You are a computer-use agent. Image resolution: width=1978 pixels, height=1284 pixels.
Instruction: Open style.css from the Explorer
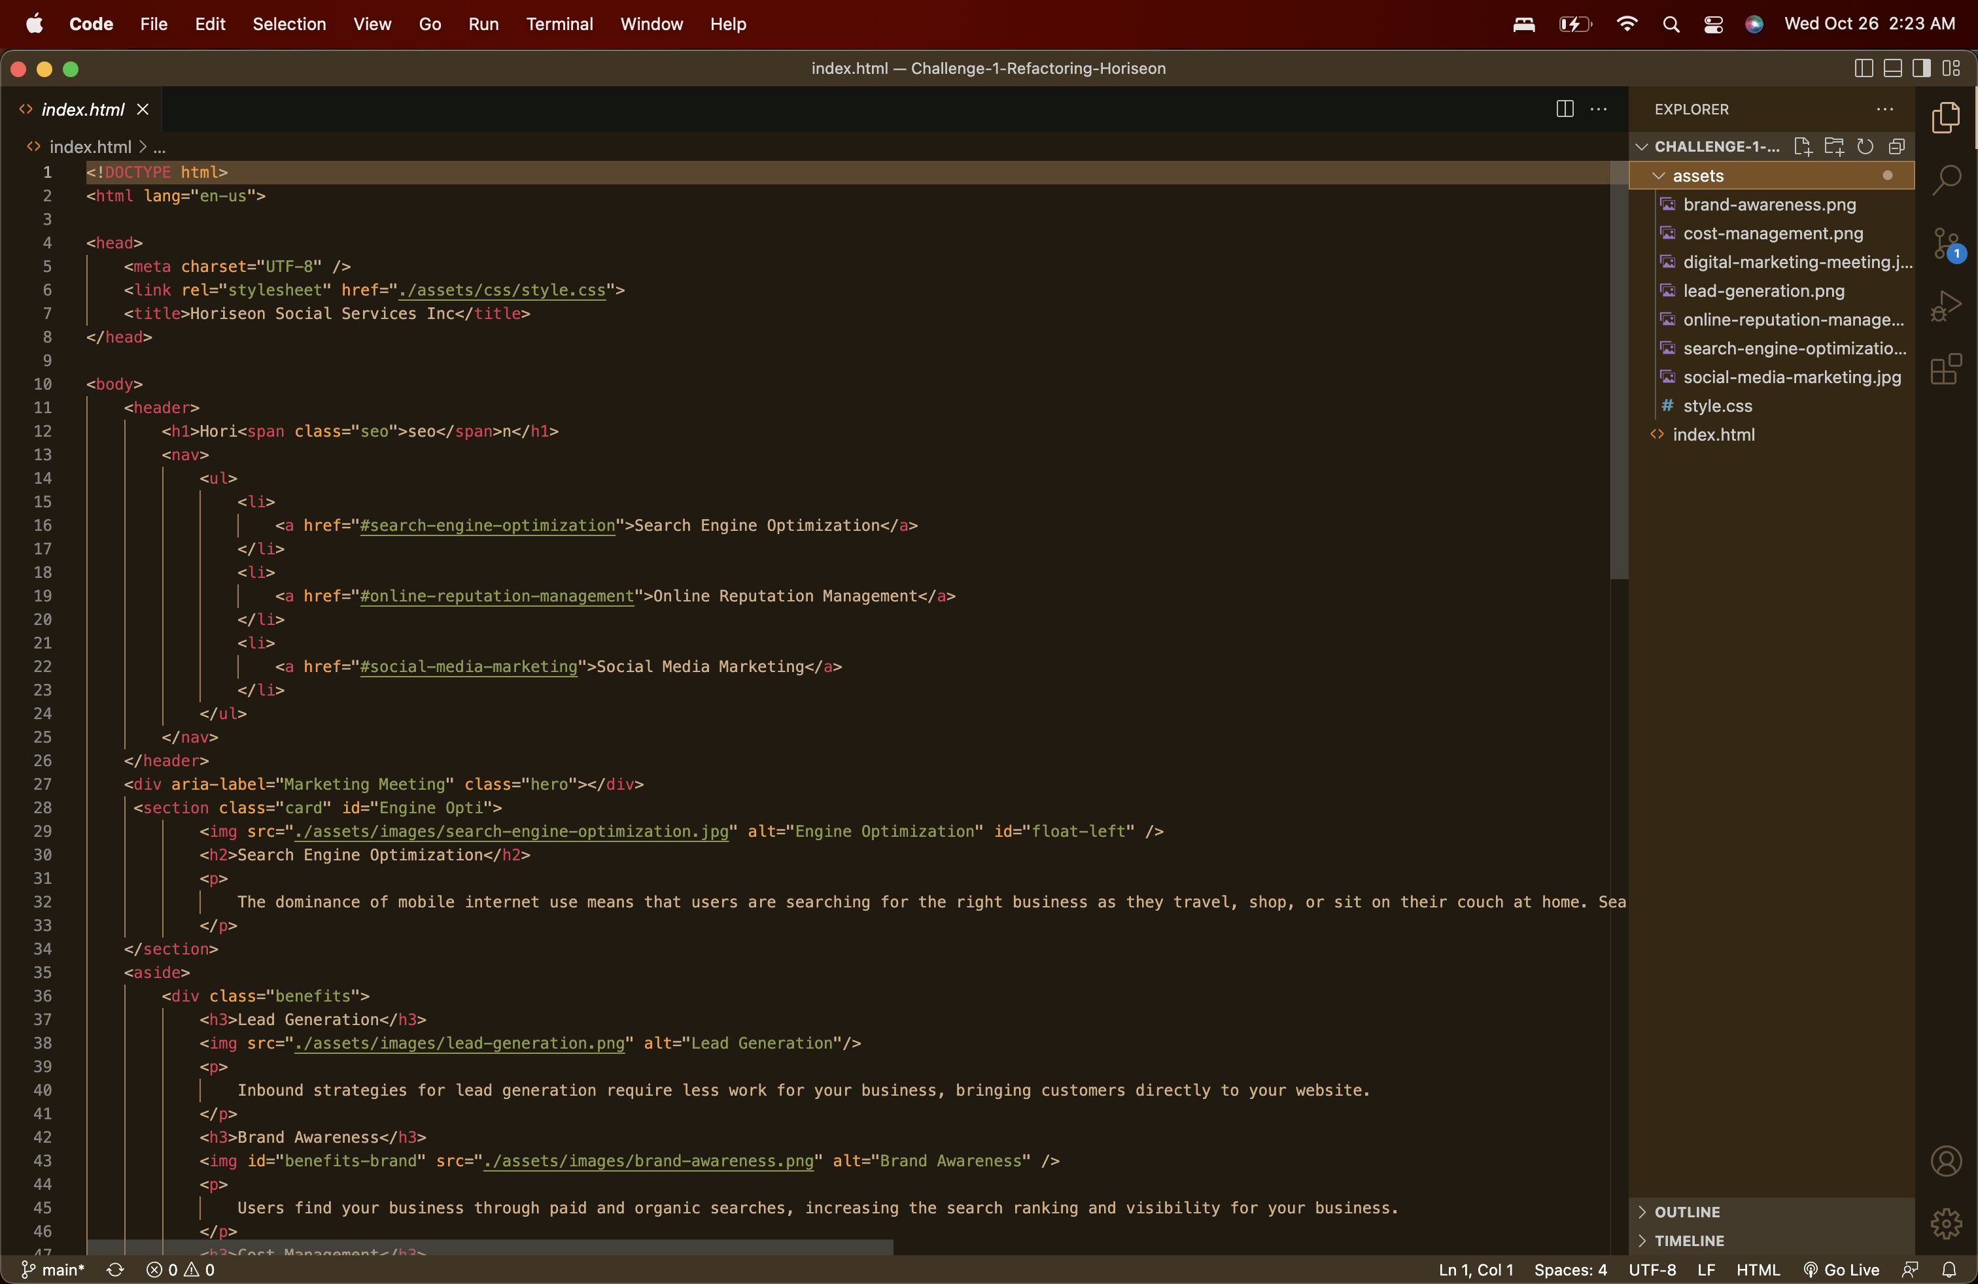click(1718, 406)
